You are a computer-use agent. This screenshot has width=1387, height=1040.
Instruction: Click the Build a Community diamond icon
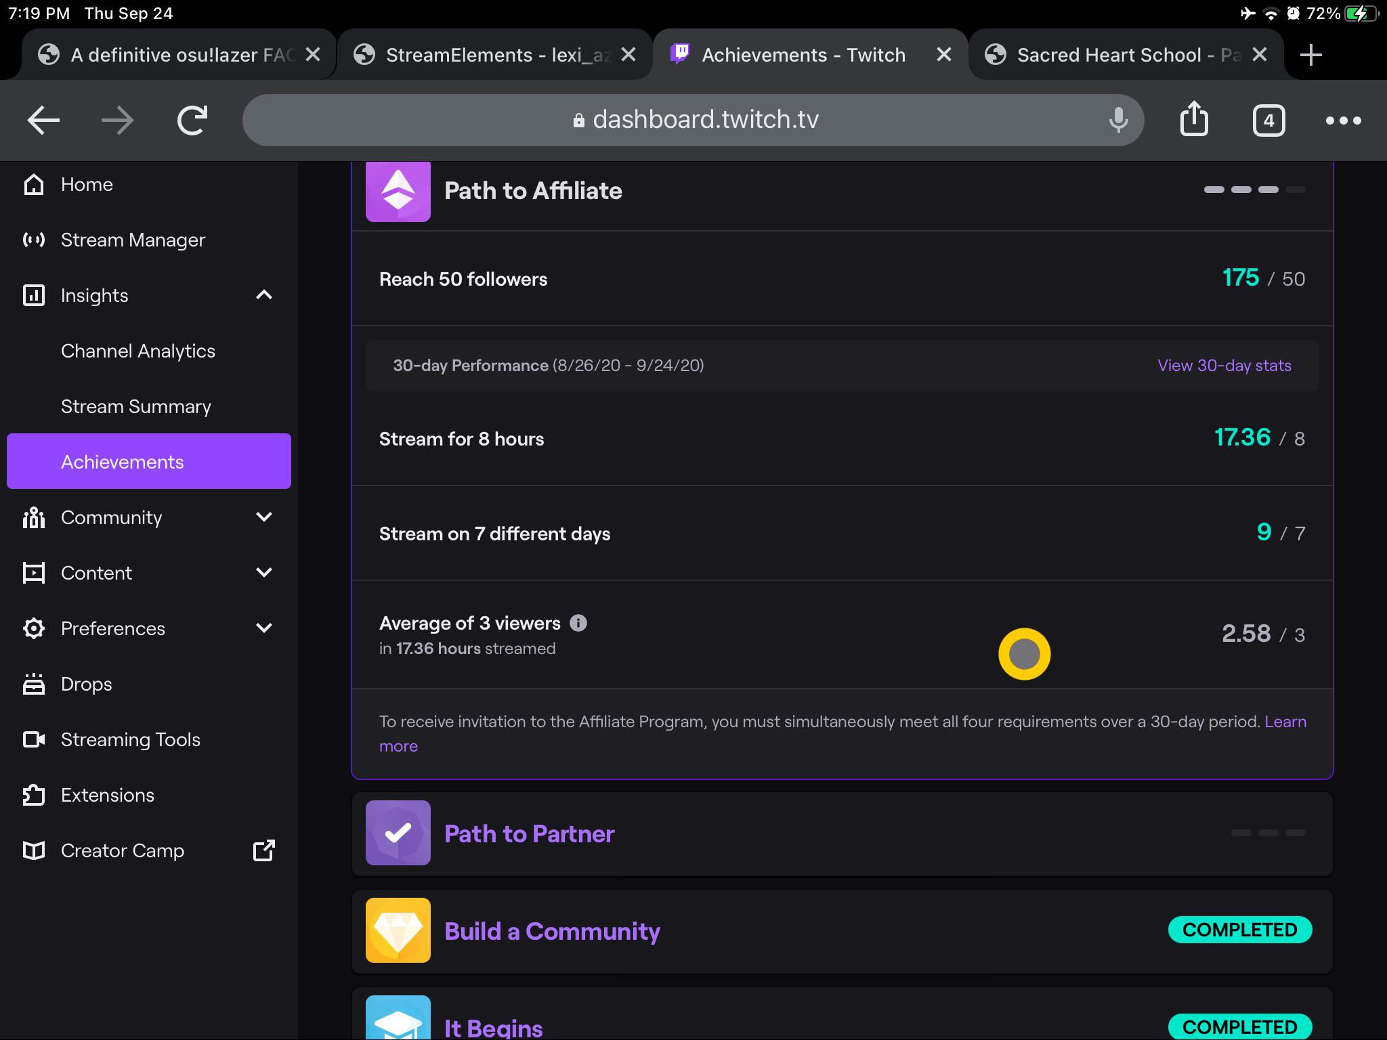(398, 930)
